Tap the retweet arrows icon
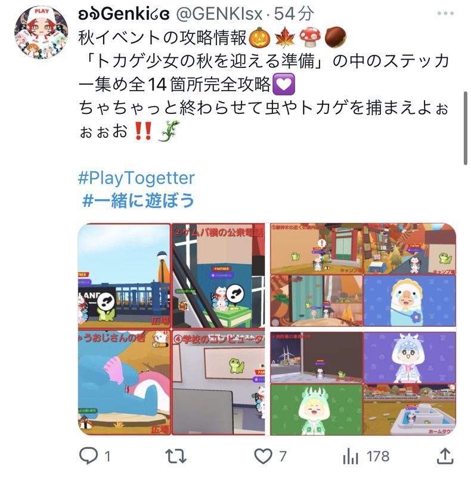 175,456
